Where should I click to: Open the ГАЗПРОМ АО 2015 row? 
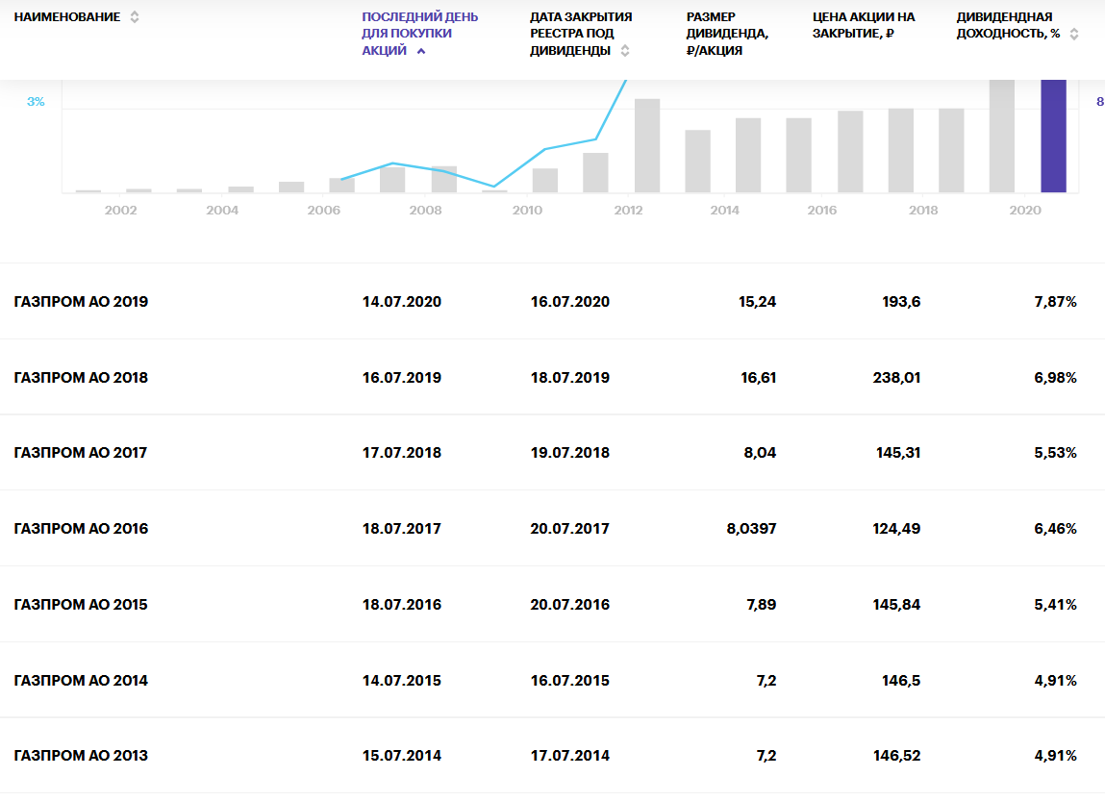[x=552, y=605]
